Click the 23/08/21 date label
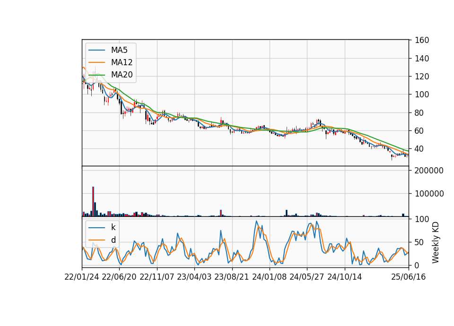 point(232,277)
